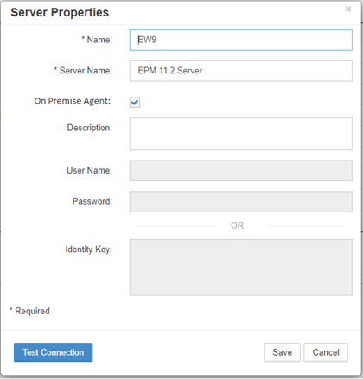Run Test Connection
This screenshot has height=379, width=363.
tap(54, 352)
